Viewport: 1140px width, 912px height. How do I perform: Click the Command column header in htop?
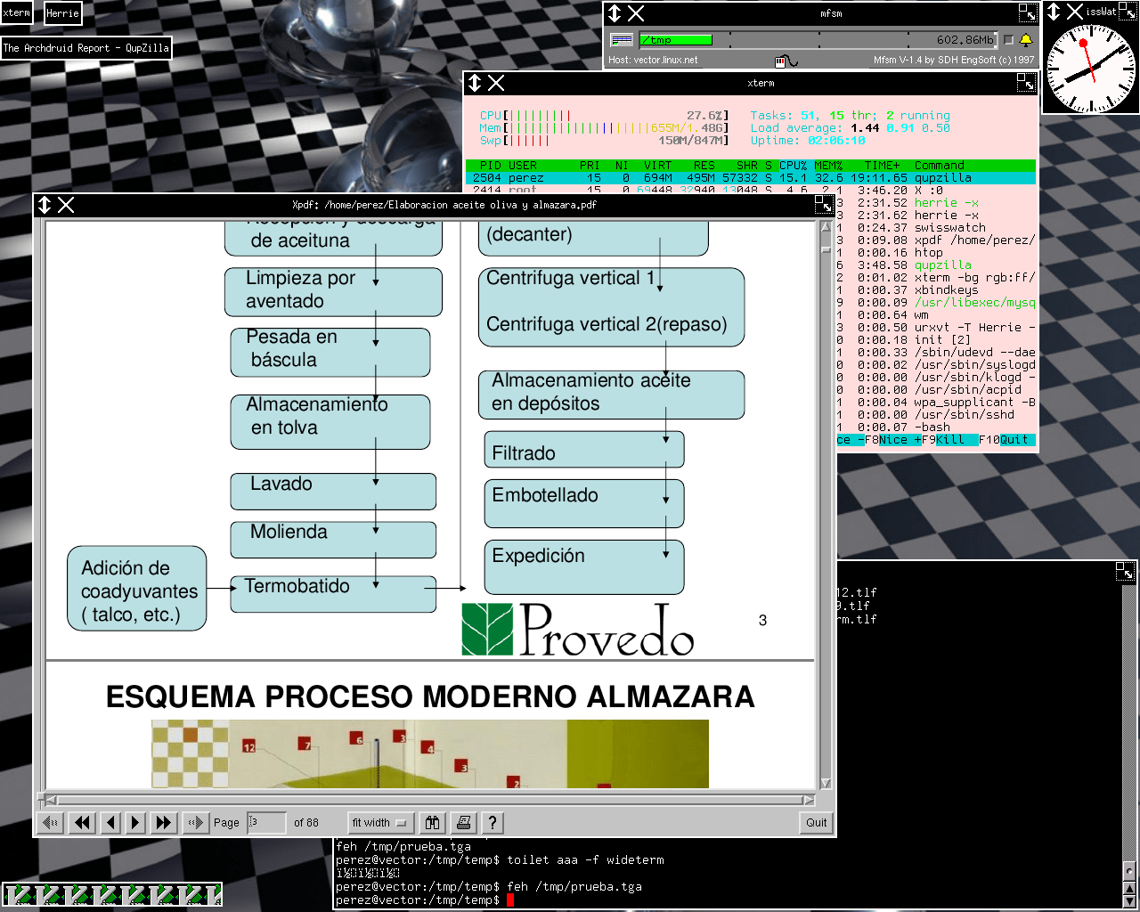pyautogui.click(x=939, y=166)
